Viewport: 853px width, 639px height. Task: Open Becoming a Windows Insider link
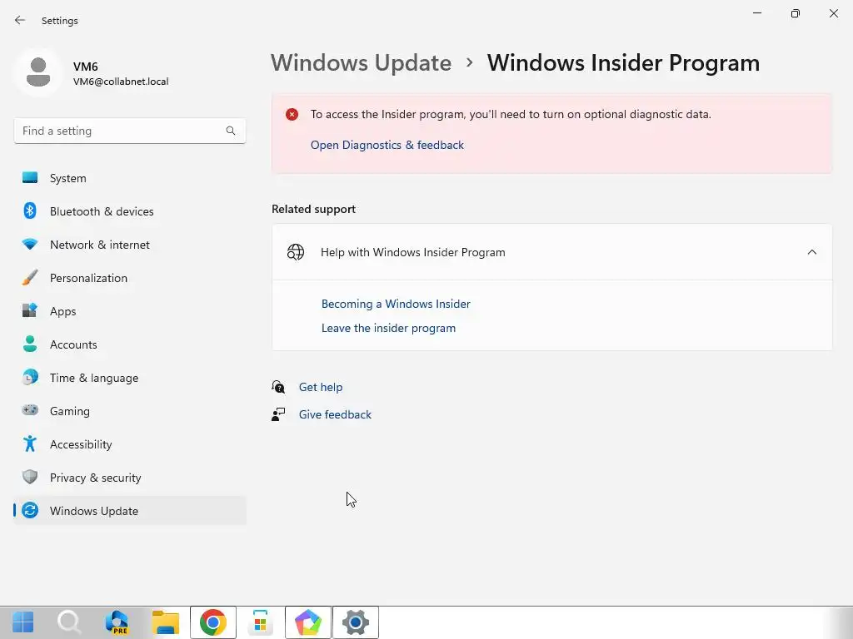pos(396,304)
